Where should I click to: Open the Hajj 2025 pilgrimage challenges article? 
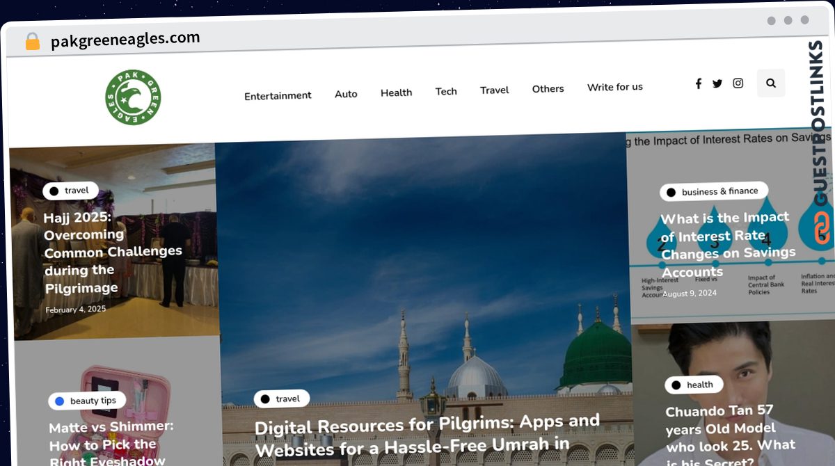pyautogui.click(x=113, y=253)
